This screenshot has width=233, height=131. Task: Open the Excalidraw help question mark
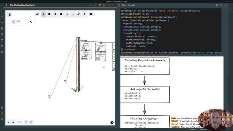(x=112, y=122)
